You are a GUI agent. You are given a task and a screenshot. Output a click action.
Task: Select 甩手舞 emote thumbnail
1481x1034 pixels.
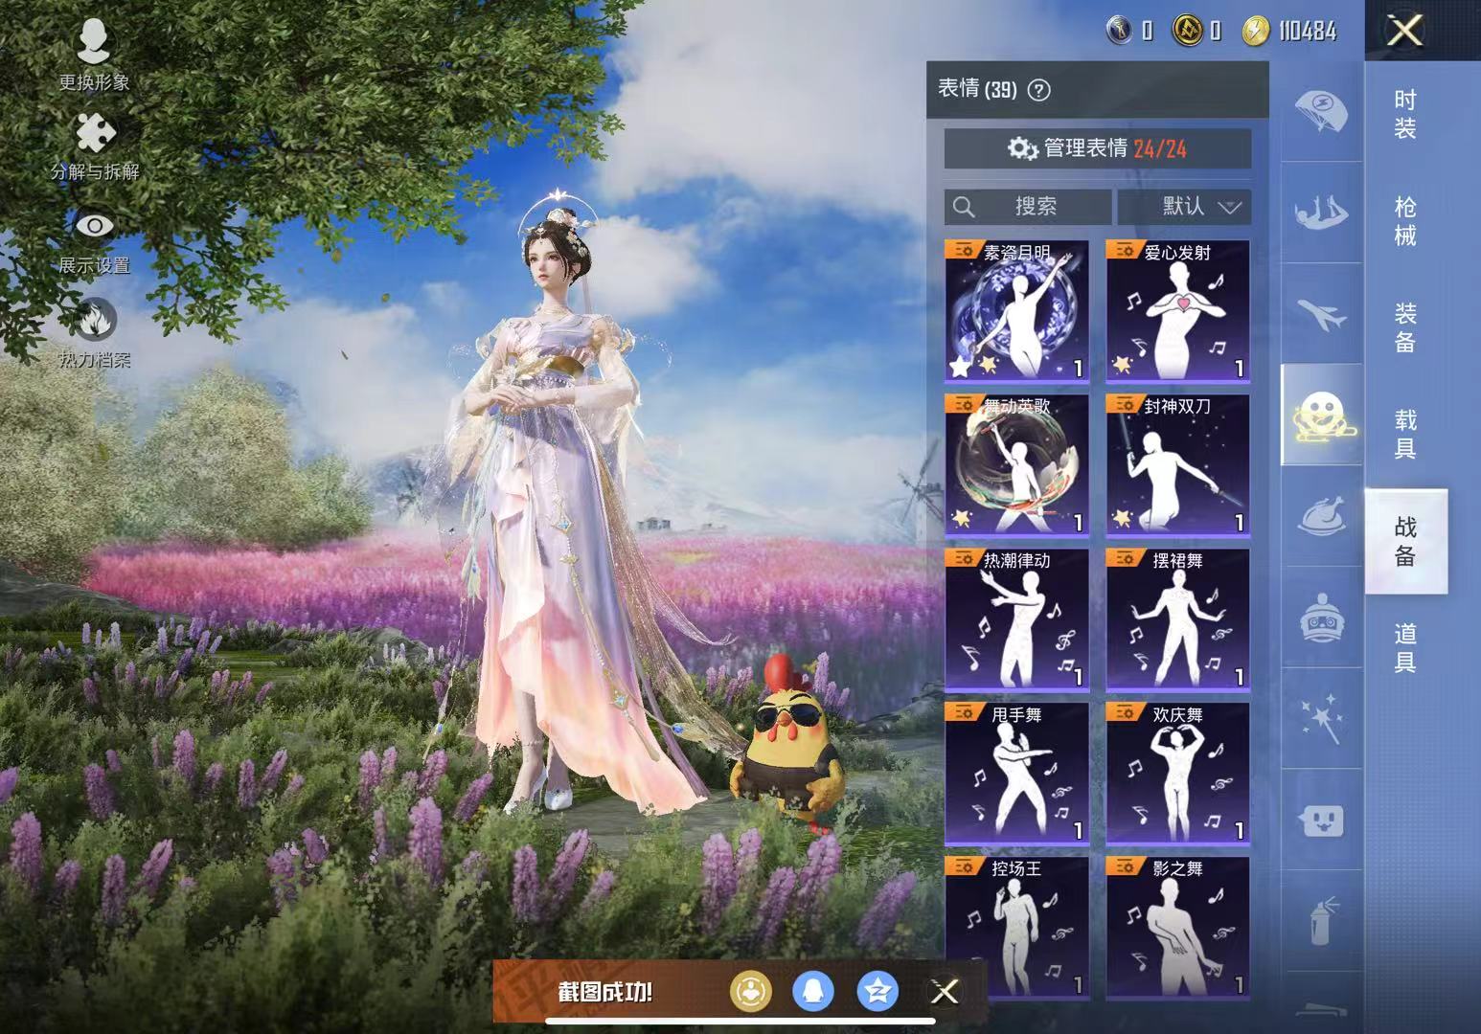coord(1016,774)
